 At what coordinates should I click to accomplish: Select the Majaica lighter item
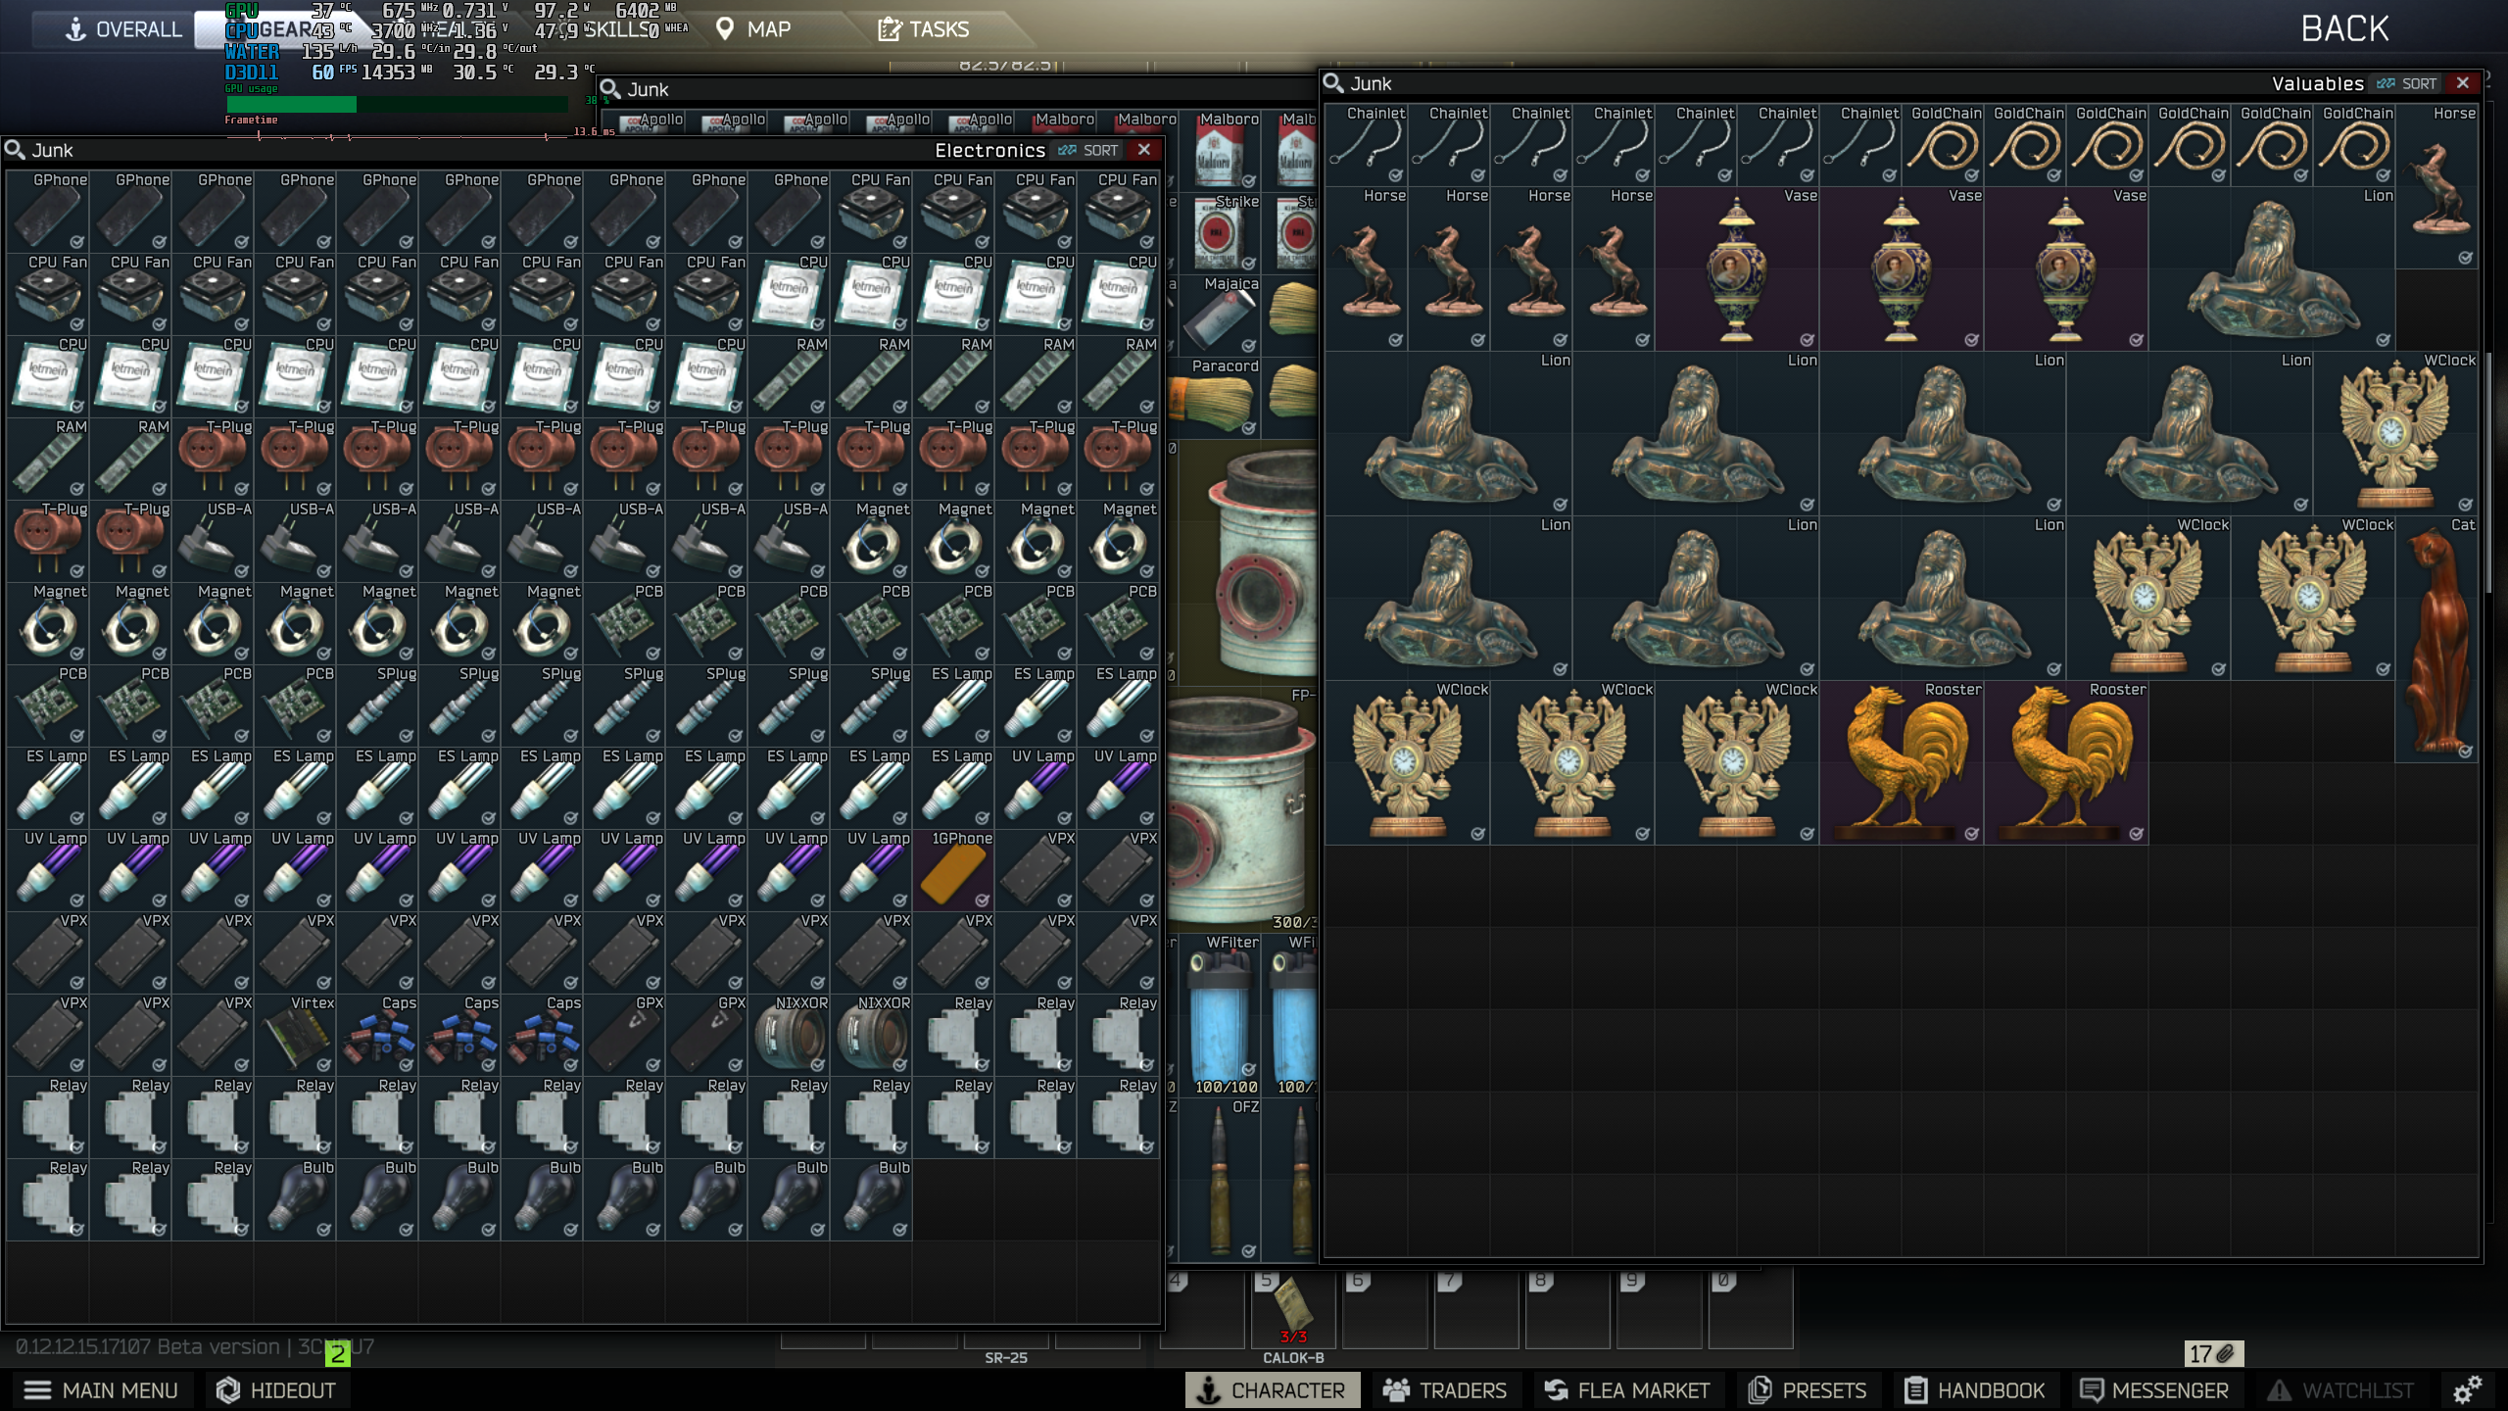[x=1218, y=316]
